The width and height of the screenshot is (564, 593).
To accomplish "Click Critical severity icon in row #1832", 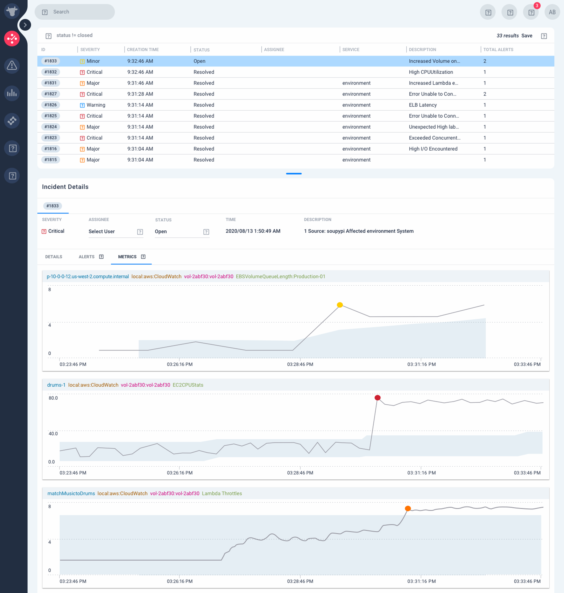I will tap(82, 72).
